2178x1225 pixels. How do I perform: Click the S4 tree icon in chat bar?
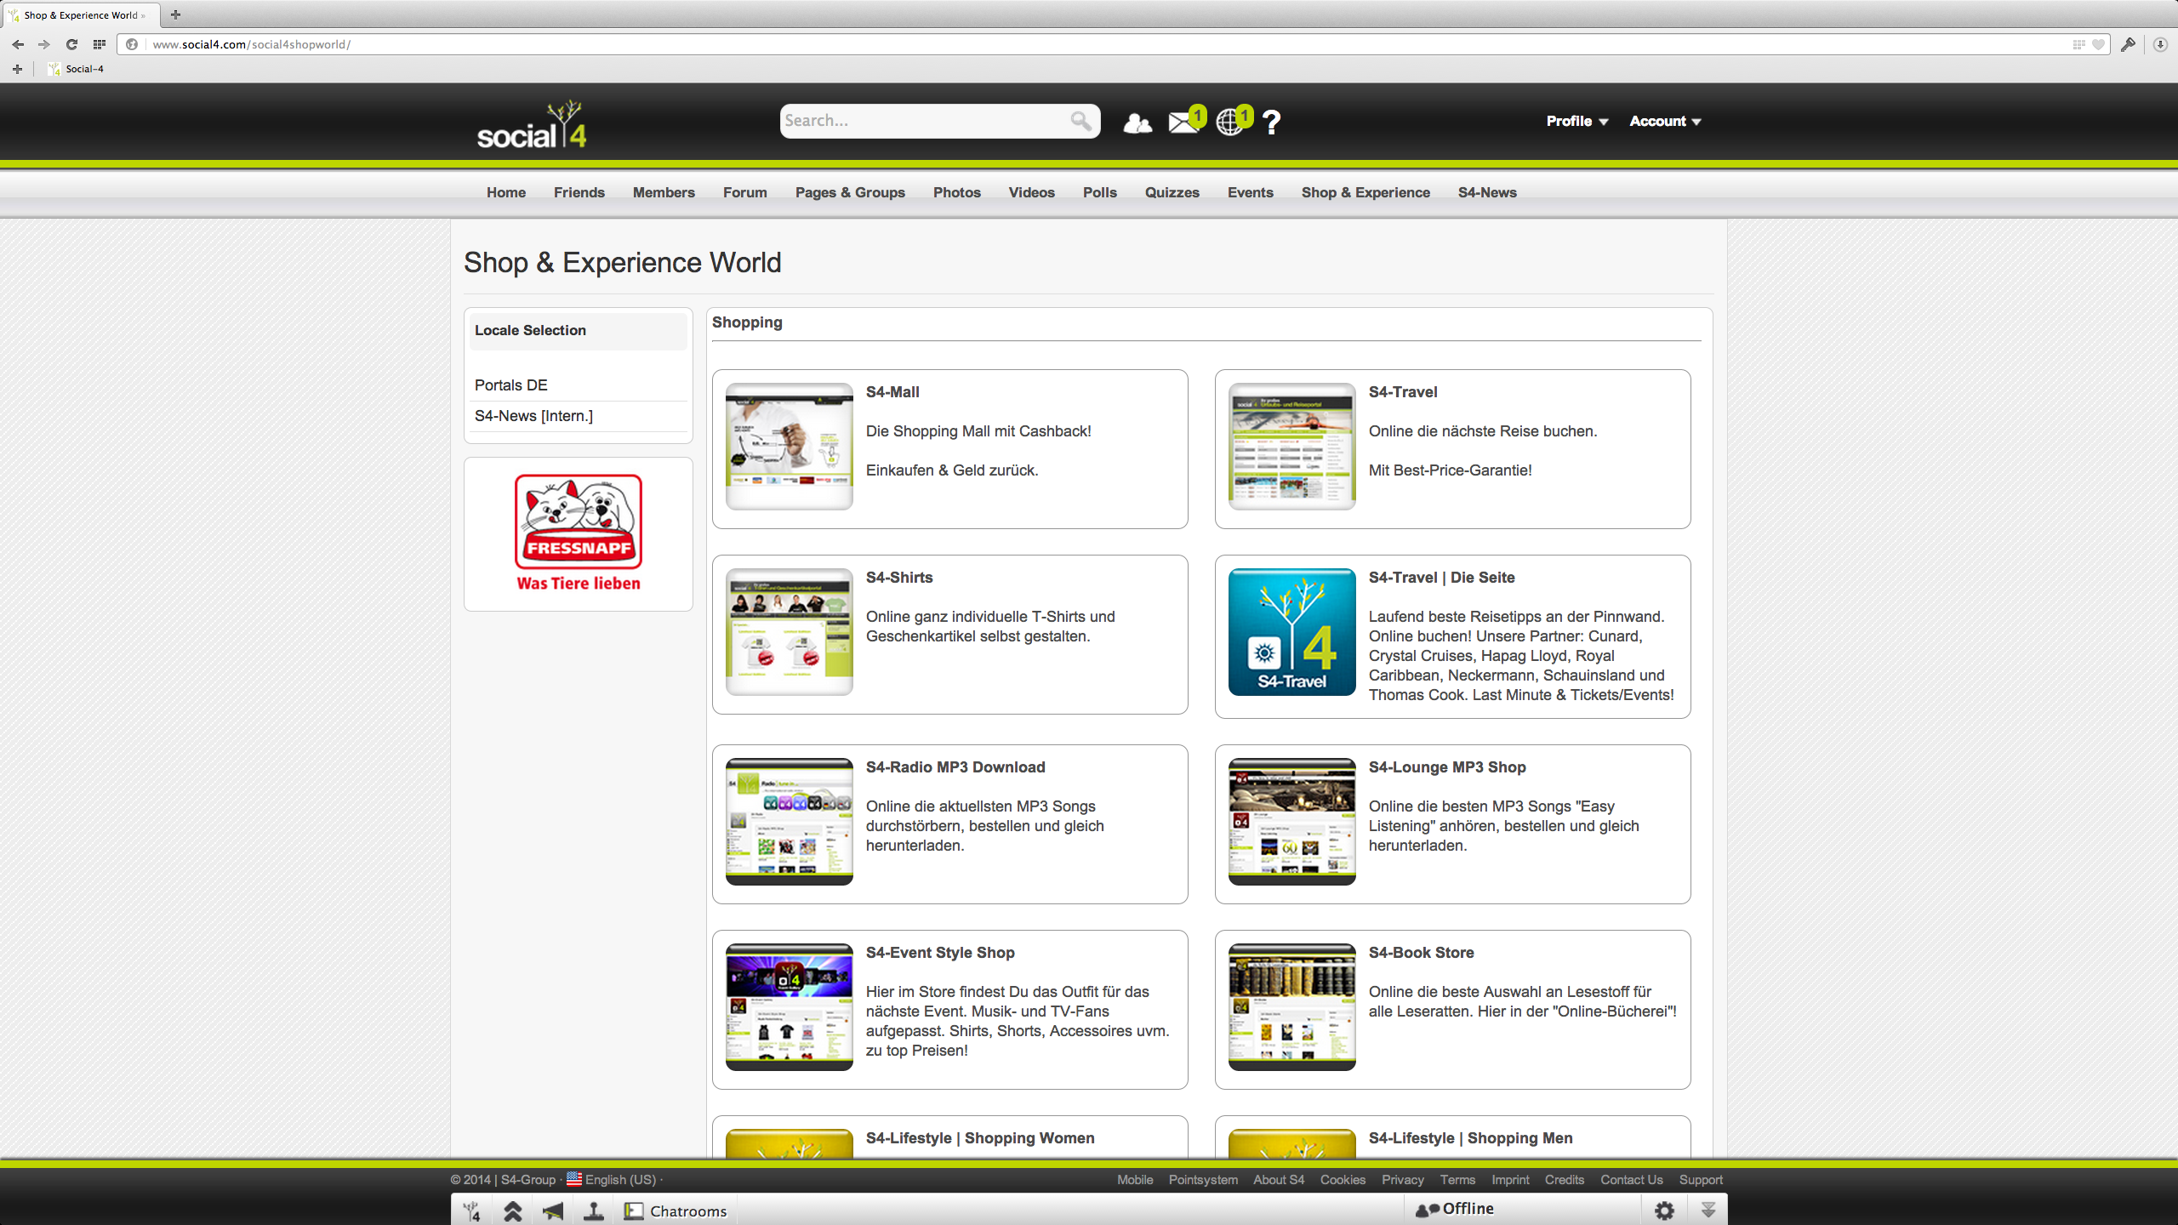point(472,1211)
